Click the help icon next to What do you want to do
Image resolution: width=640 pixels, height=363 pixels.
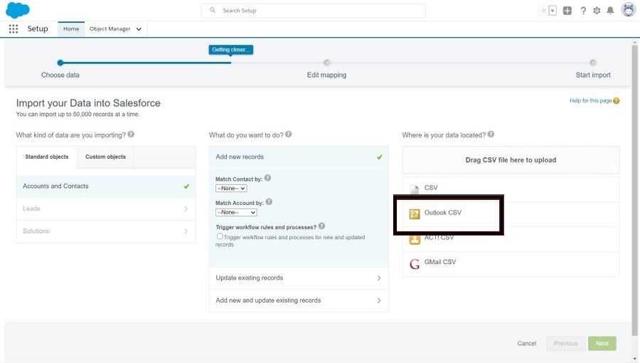(289, 134)
